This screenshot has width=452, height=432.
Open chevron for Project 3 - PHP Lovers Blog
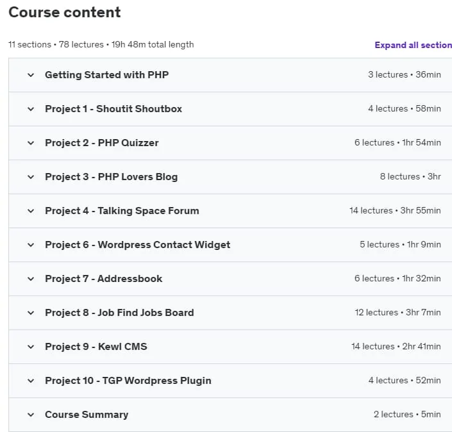click(x=31, y=177)
